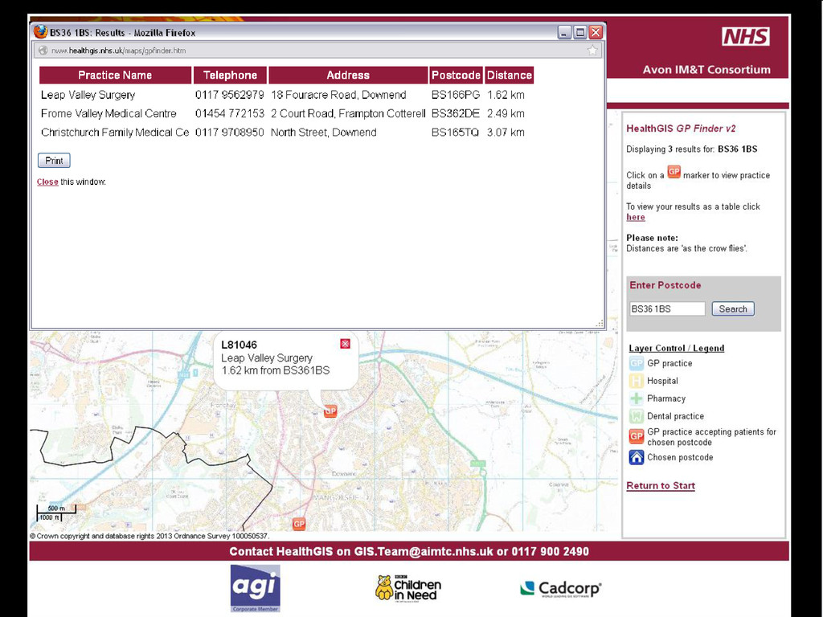Click address North Street, Downend

323,133
